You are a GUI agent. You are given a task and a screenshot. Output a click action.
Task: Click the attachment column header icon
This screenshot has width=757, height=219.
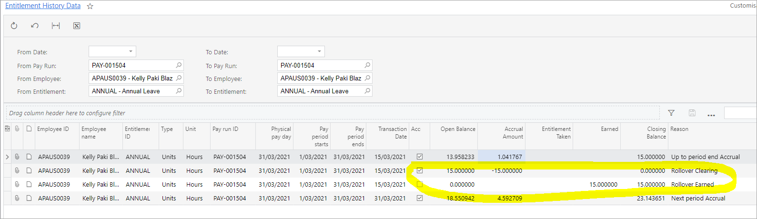[17, 129]
